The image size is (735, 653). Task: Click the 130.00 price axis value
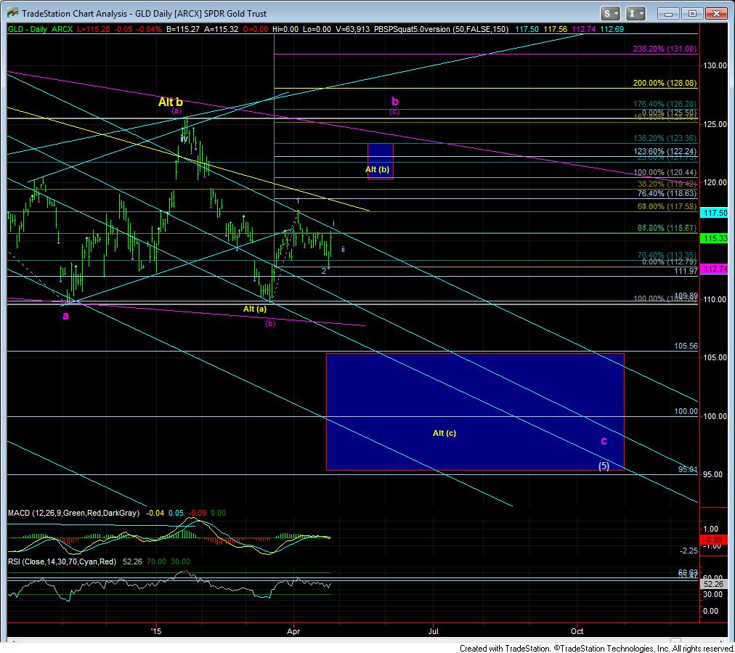[x=715, y=65]
